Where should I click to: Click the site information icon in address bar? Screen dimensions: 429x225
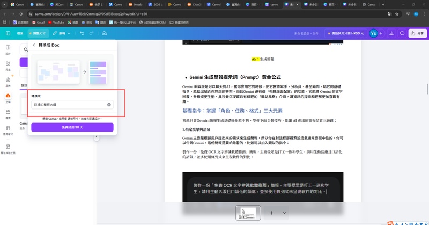(31, 14)
